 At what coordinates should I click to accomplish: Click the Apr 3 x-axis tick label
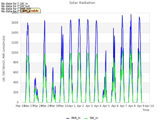coord(89,106)
